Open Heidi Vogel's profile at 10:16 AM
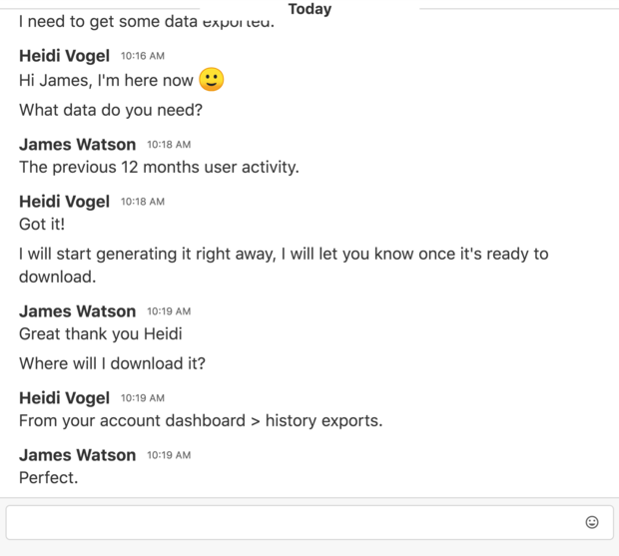Viewport: 619px width, 556px height. click(x=64, y=56)
